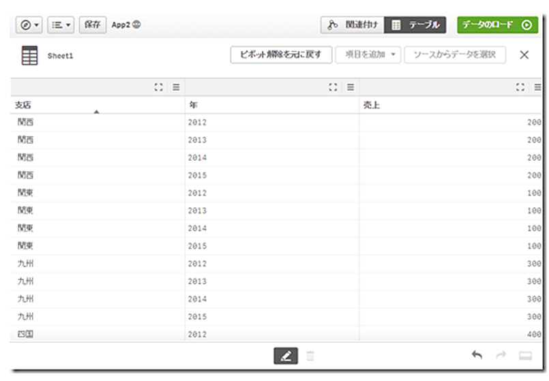Click ソースからデータを選択 button
This screenshot has height=381, width=549.
coord(455,55)
